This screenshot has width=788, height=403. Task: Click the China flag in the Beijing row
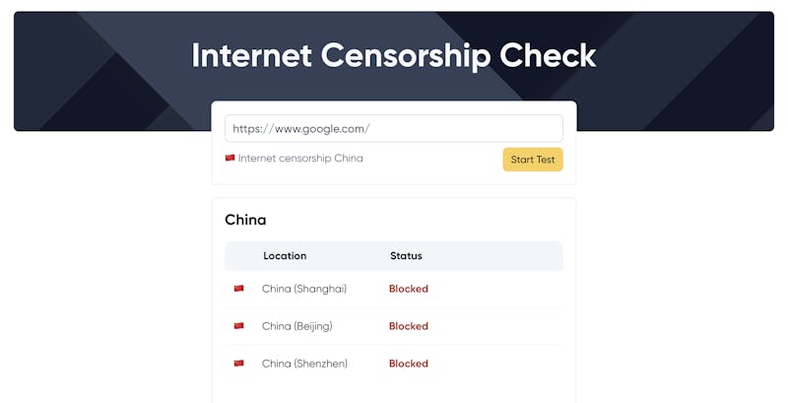238,325
